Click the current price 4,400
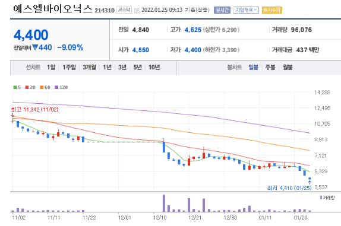The height and width of the screenshot is (226, 341). (x=31, y=35)
